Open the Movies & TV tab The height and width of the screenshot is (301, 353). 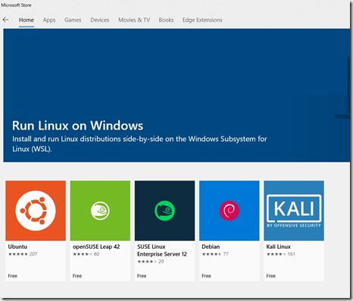click(x=134, y=20)
